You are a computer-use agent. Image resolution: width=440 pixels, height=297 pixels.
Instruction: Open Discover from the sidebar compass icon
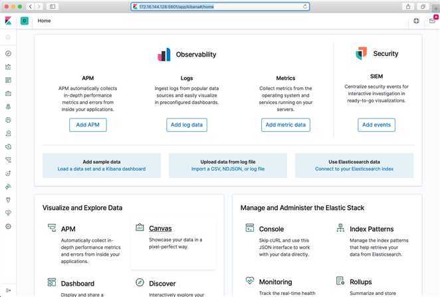8,53
